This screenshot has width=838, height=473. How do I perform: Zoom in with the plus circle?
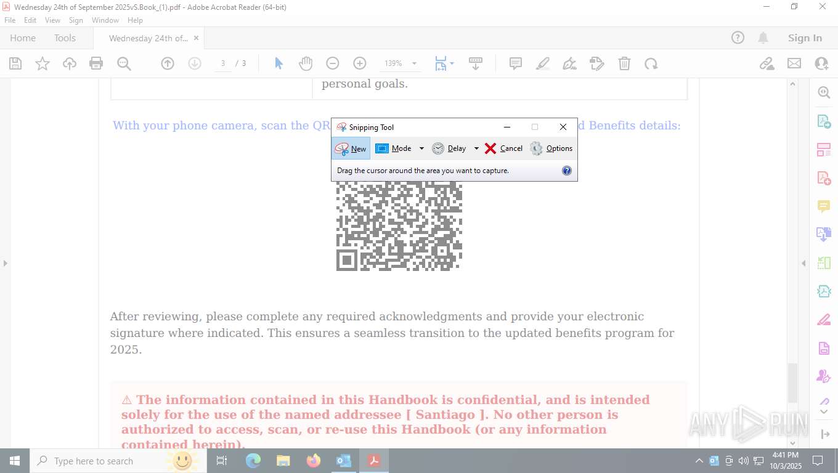360,63
